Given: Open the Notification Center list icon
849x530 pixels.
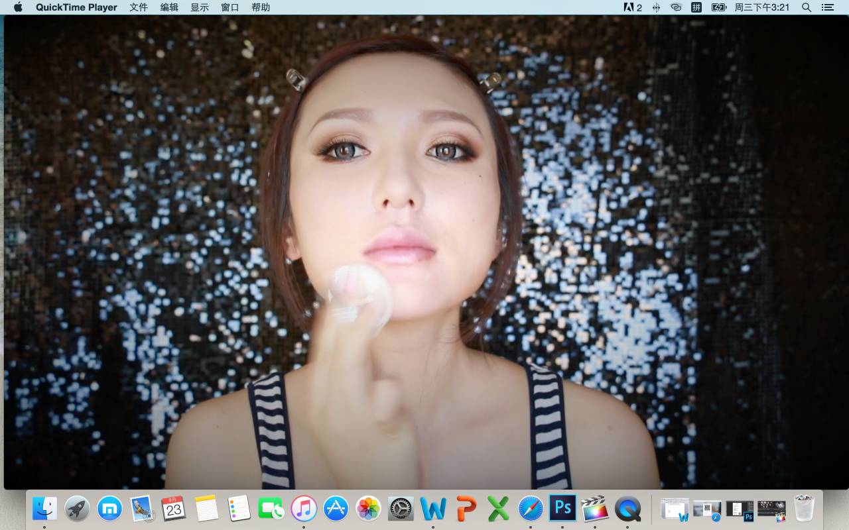Looking at the screenshot, I should (828, 7).
